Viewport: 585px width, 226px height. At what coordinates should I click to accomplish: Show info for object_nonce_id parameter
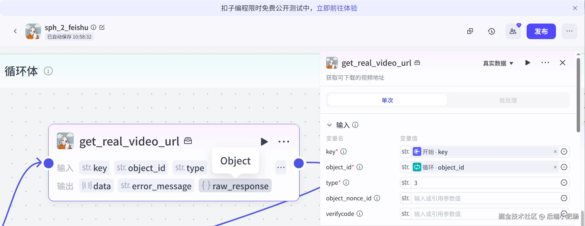tap(377, 198)
